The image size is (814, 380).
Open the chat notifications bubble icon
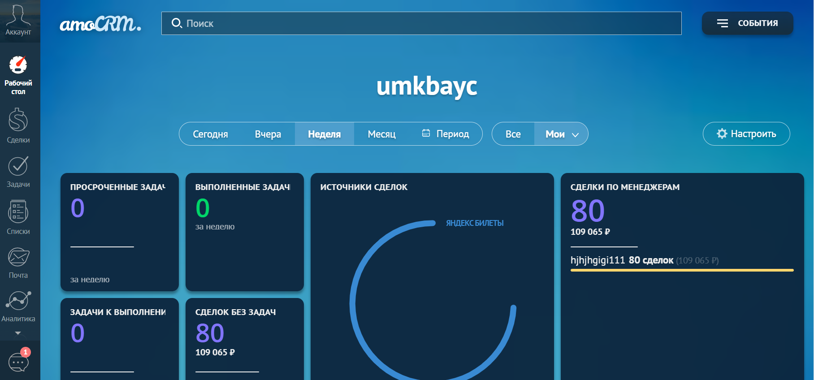(18, 361)
